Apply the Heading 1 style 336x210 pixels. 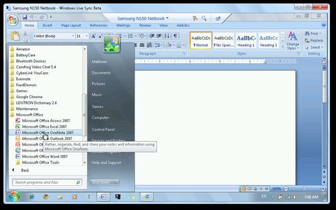(x=246, y=41)
